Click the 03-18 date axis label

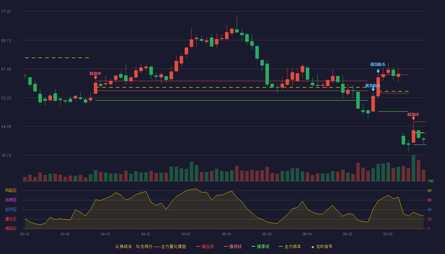(24, 234)
